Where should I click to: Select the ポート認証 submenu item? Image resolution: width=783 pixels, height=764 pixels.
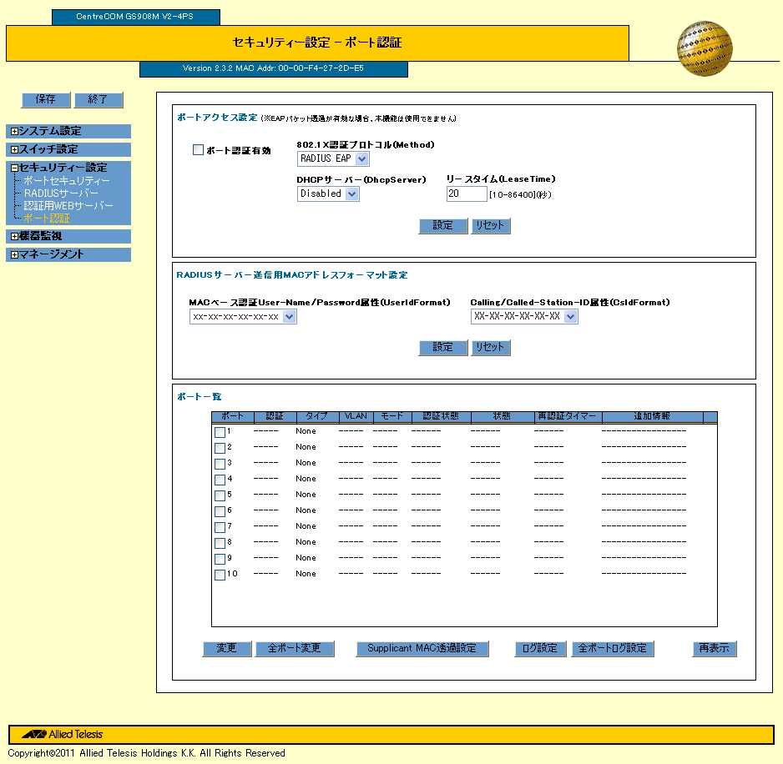pyautogui.click(x=47, y=218)
